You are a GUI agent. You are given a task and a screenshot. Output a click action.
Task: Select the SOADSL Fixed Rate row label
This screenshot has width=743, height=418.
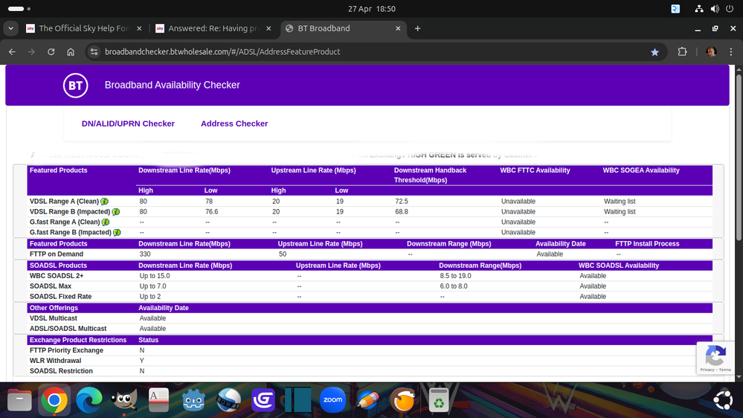[x=61, y=297]
